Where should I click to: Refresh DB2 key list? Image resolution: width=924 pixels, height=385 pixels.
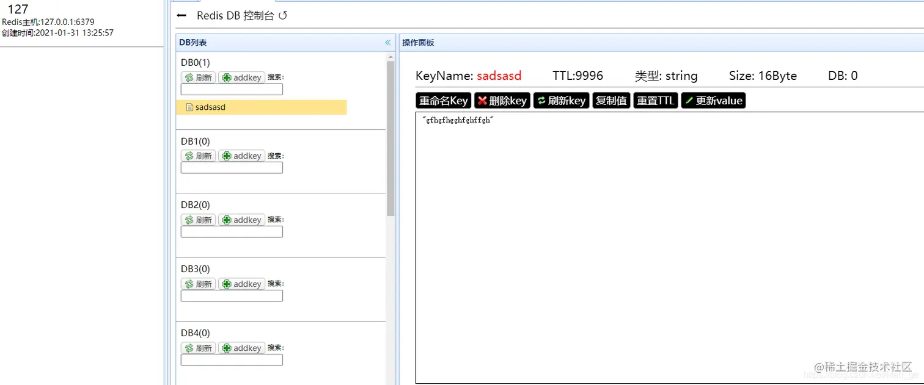[199, 220]
